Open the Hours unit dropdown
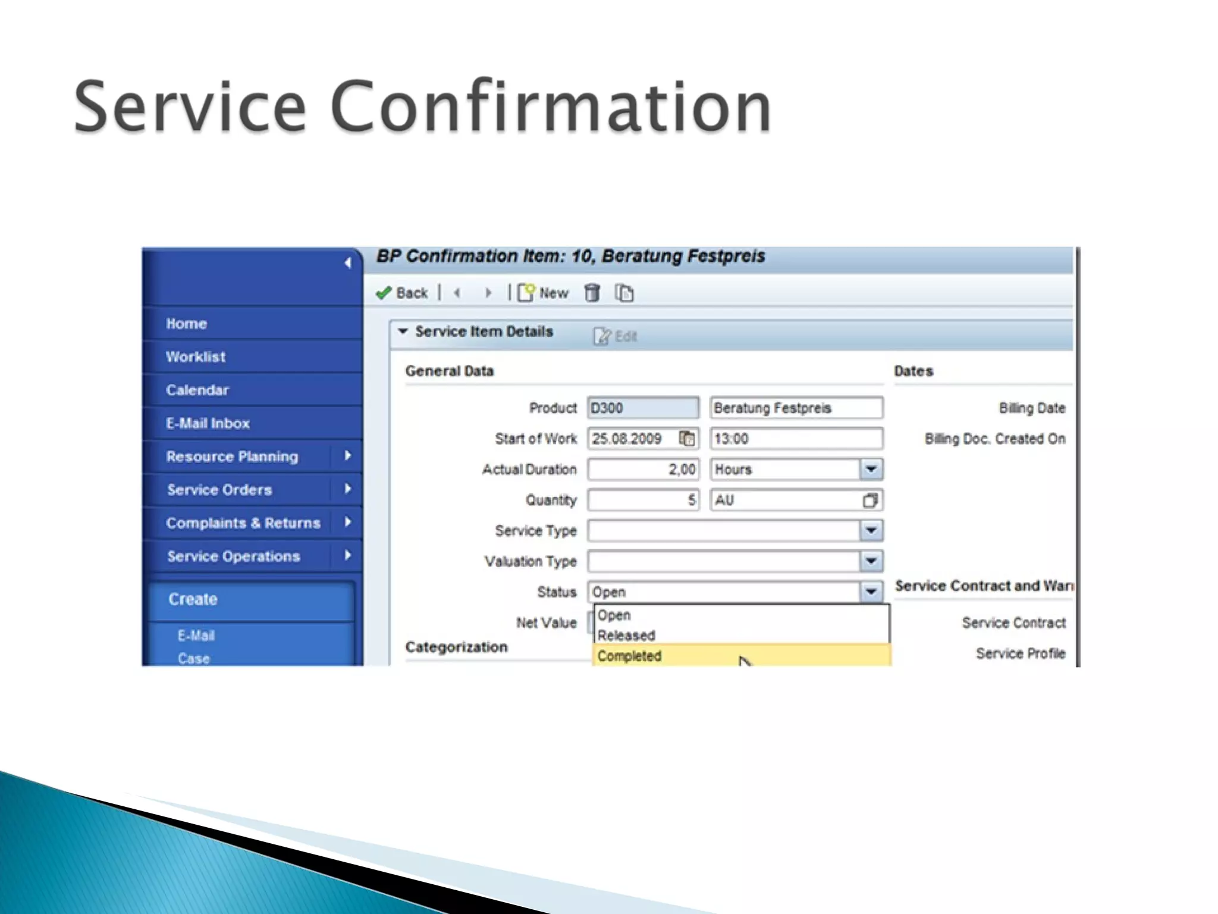Screen dimensions: 1218x914 pyautogui.click(x=871, y=469)
